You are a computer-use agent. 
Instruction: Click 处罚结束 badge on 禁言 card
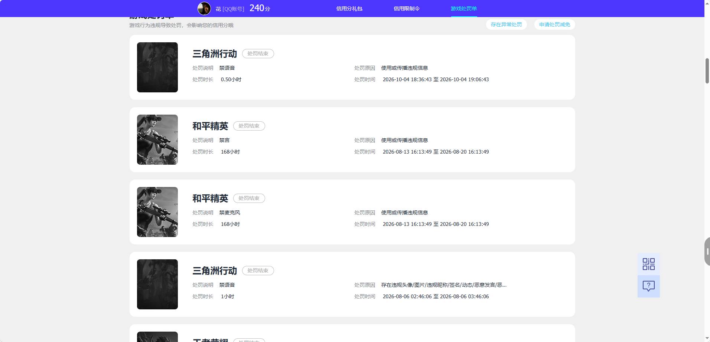249,126
